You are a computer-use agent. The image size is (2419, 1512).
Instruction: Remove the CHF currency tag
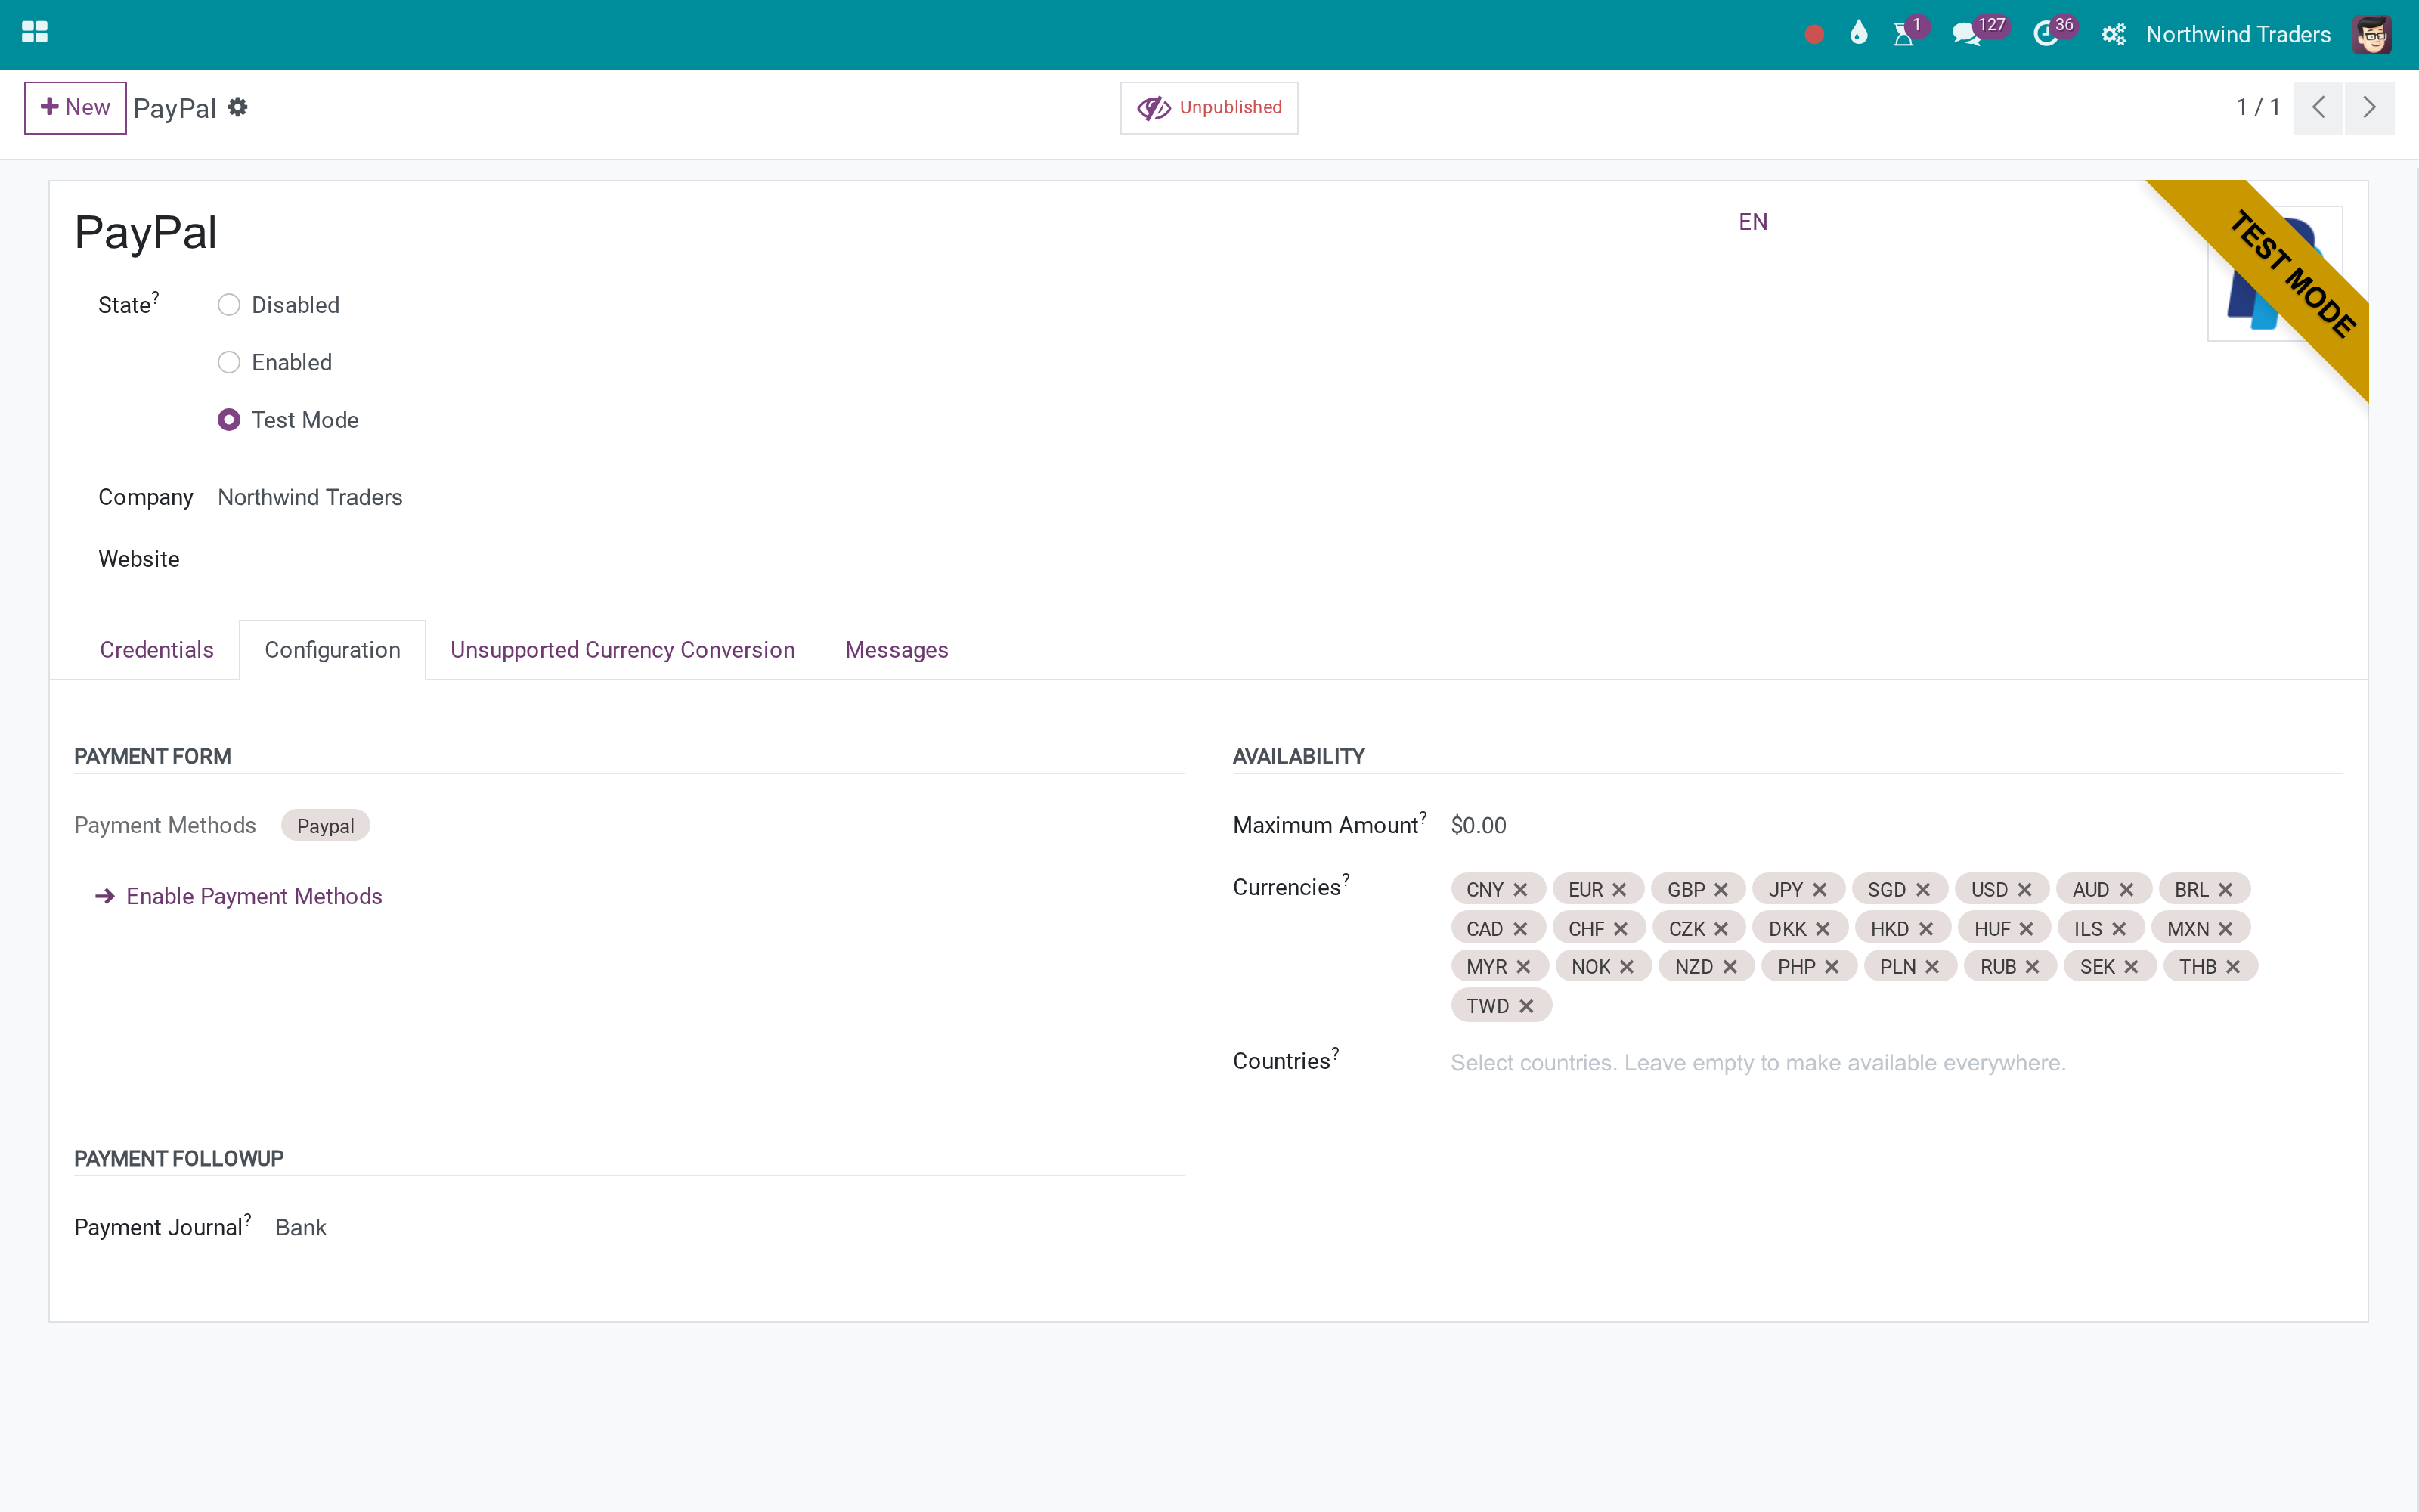pyautogui.click(x=1621, y=929)
